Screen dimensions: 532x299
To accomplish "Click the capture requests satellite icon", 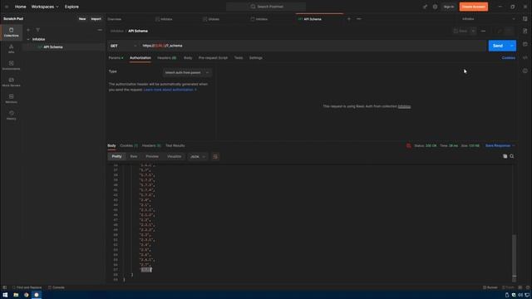I will (425, 7).
